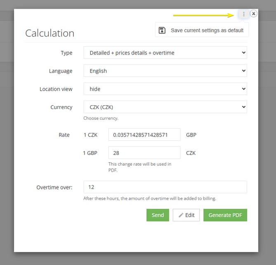Image resolution: width=276 pixels, height=265 pixels.
Task: Open the Type dropdown
Action: 165,53
